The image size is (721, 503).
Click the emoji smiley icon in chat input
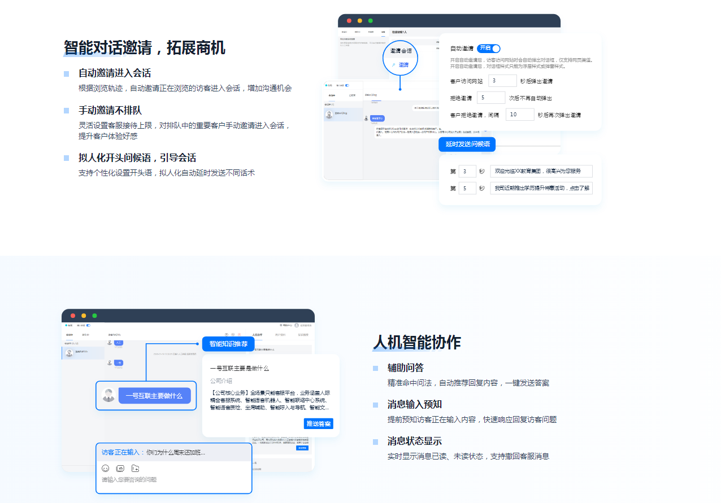click(106, 468)
